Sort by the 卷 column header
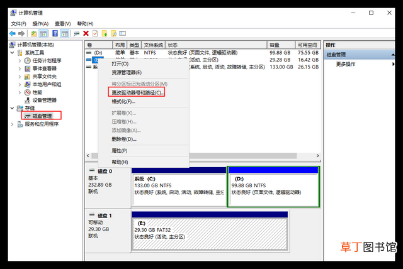The width and height of the screenshot is (403, 269). click(99, 45)
